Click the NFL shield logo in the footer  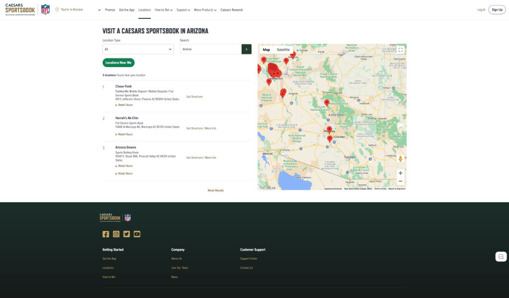128,218
